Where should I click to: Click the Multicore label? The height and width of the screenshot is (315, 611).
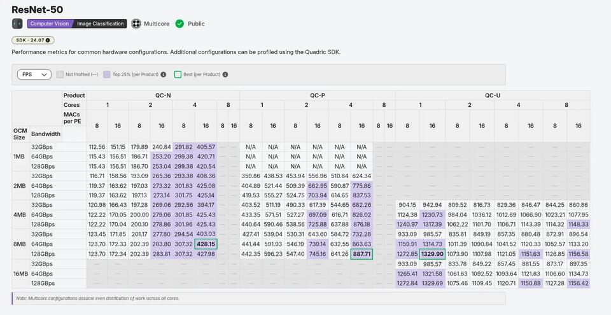pos(157,24)
